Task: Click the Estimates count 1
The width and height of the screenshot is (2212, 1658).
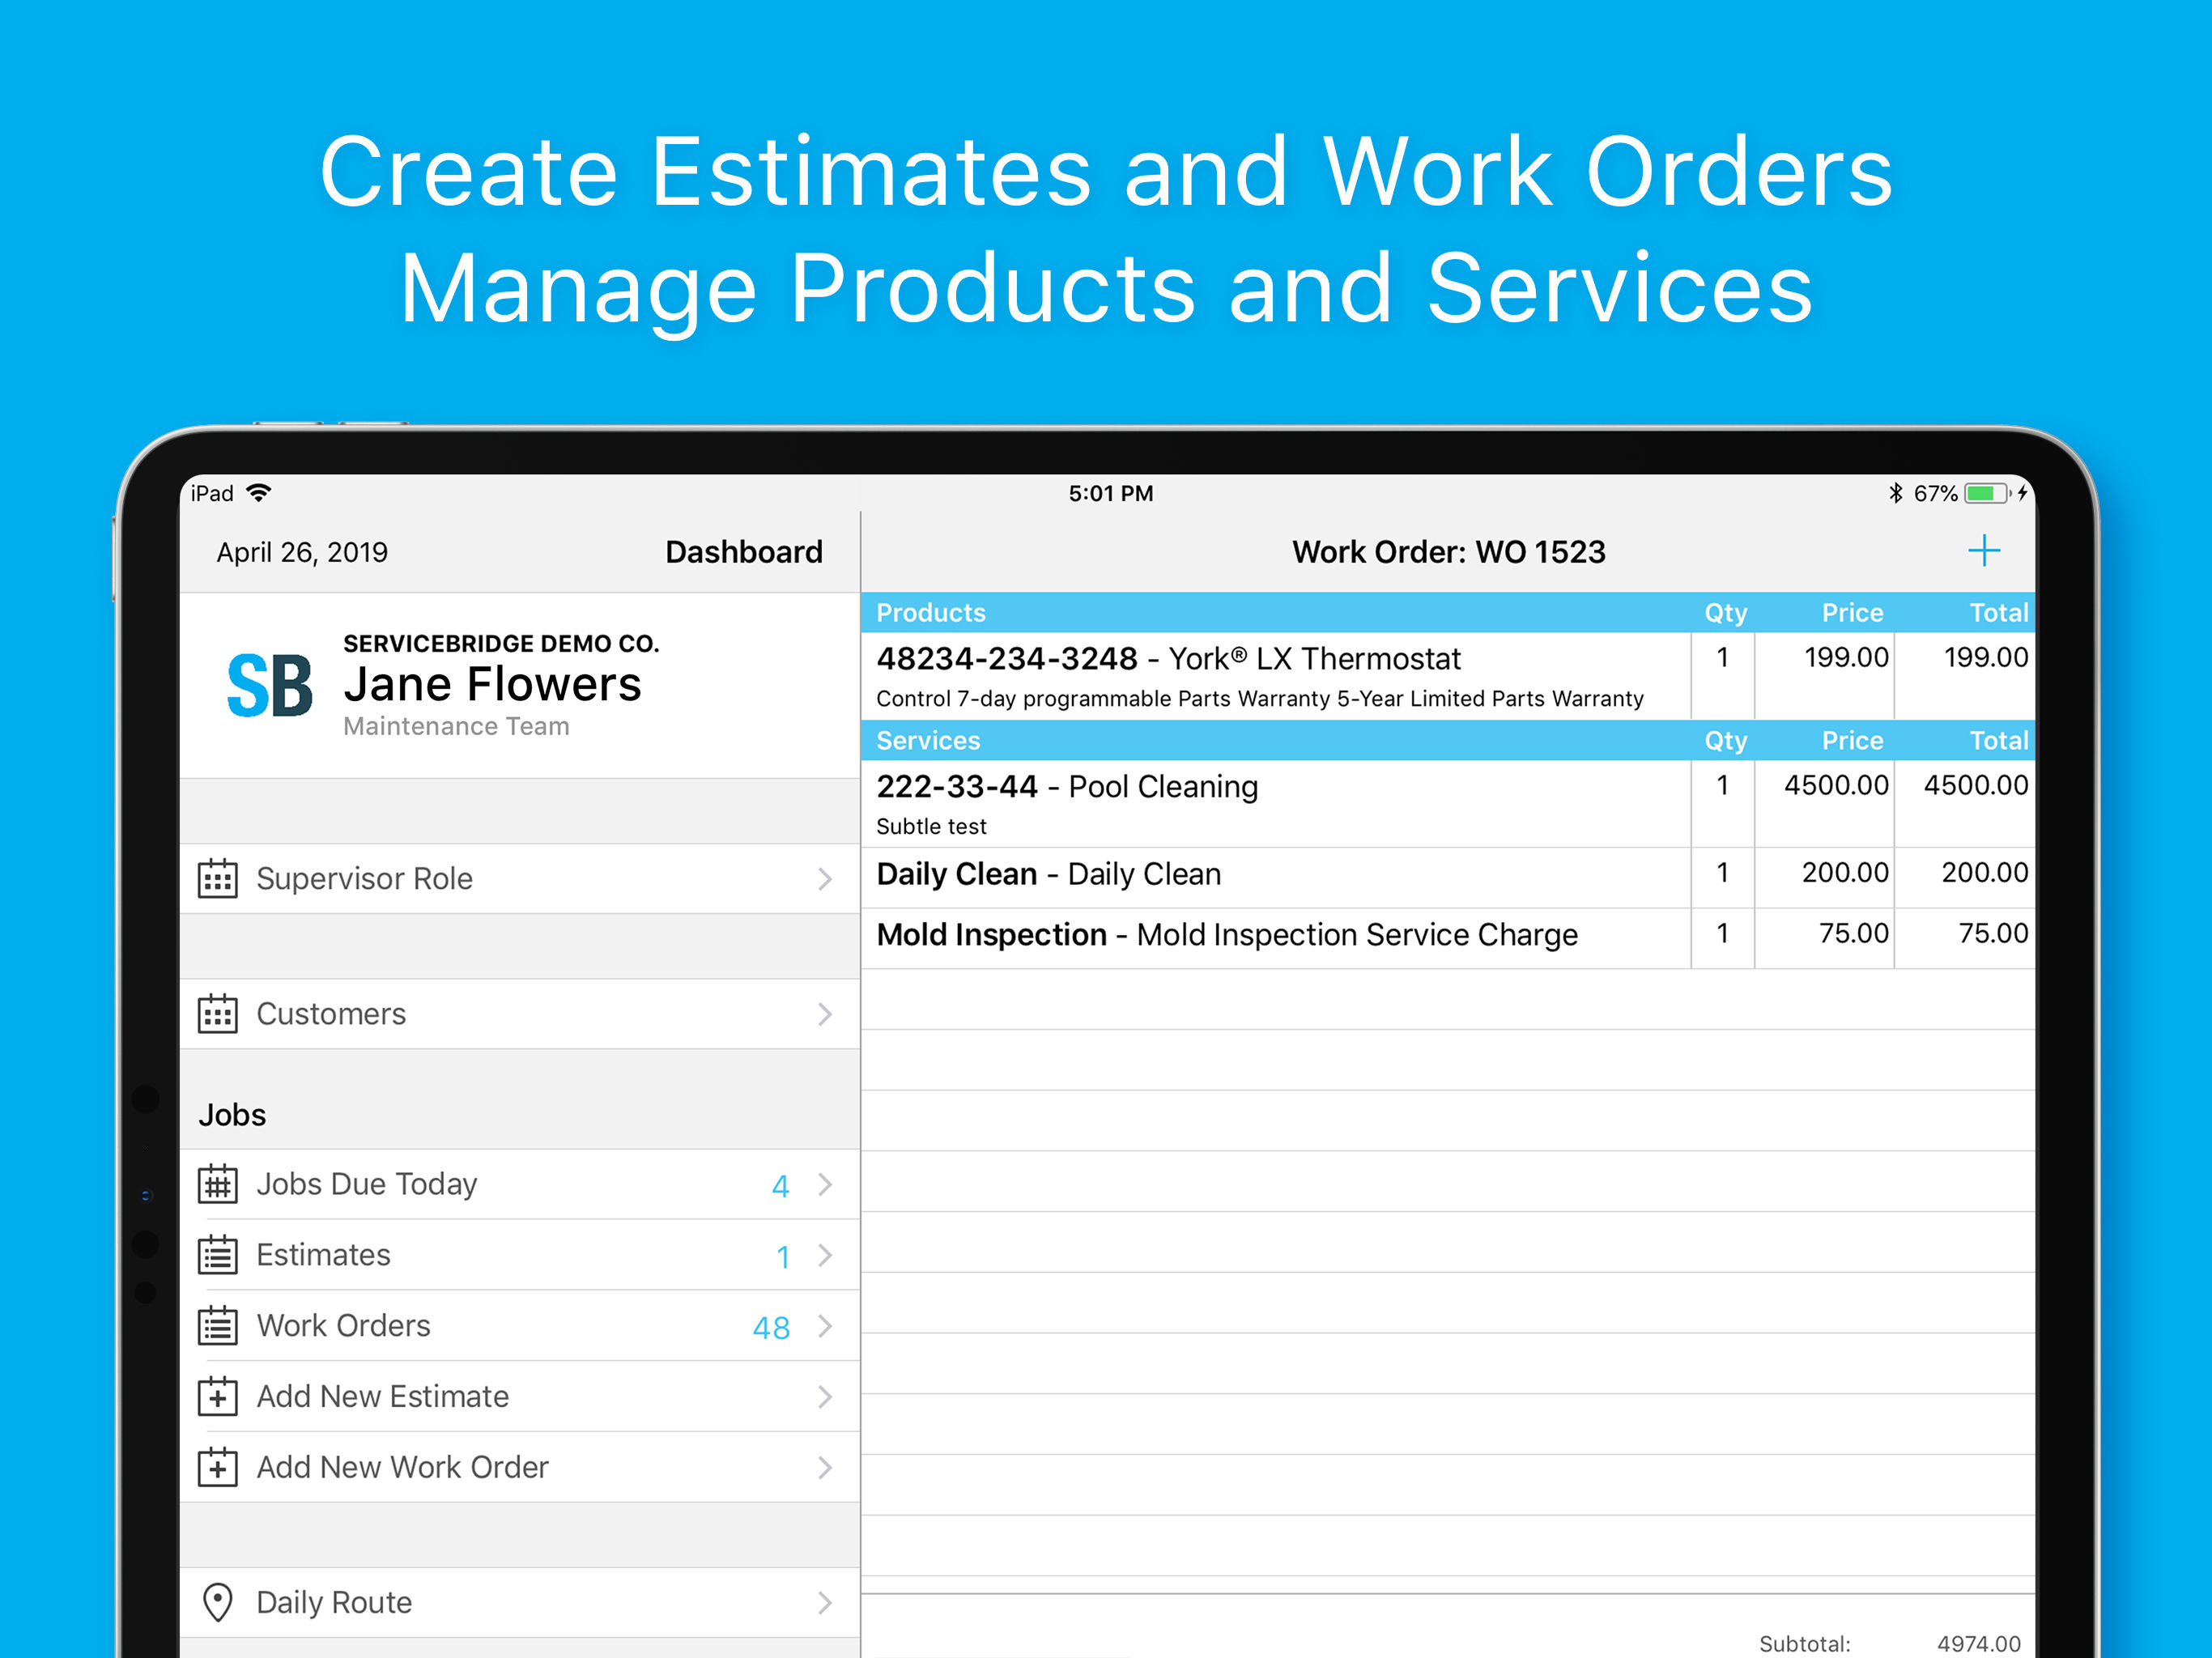Action: click(x=783, y=1257)
